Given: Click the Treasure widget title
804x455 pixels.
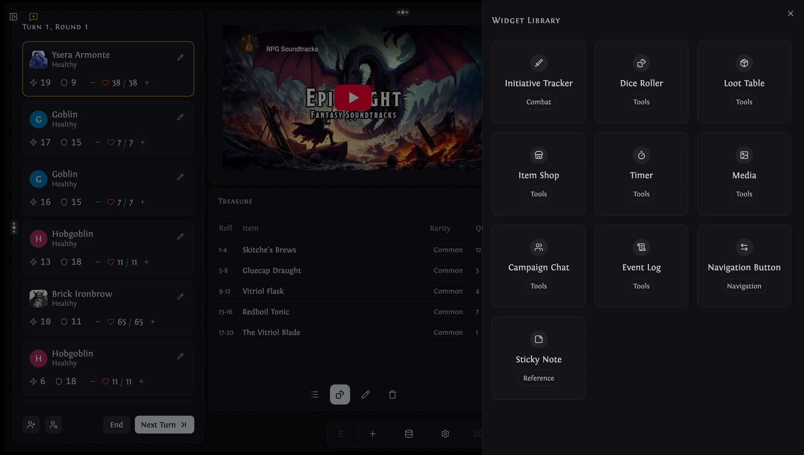Looking at the screenshot, I should point(235,201).
